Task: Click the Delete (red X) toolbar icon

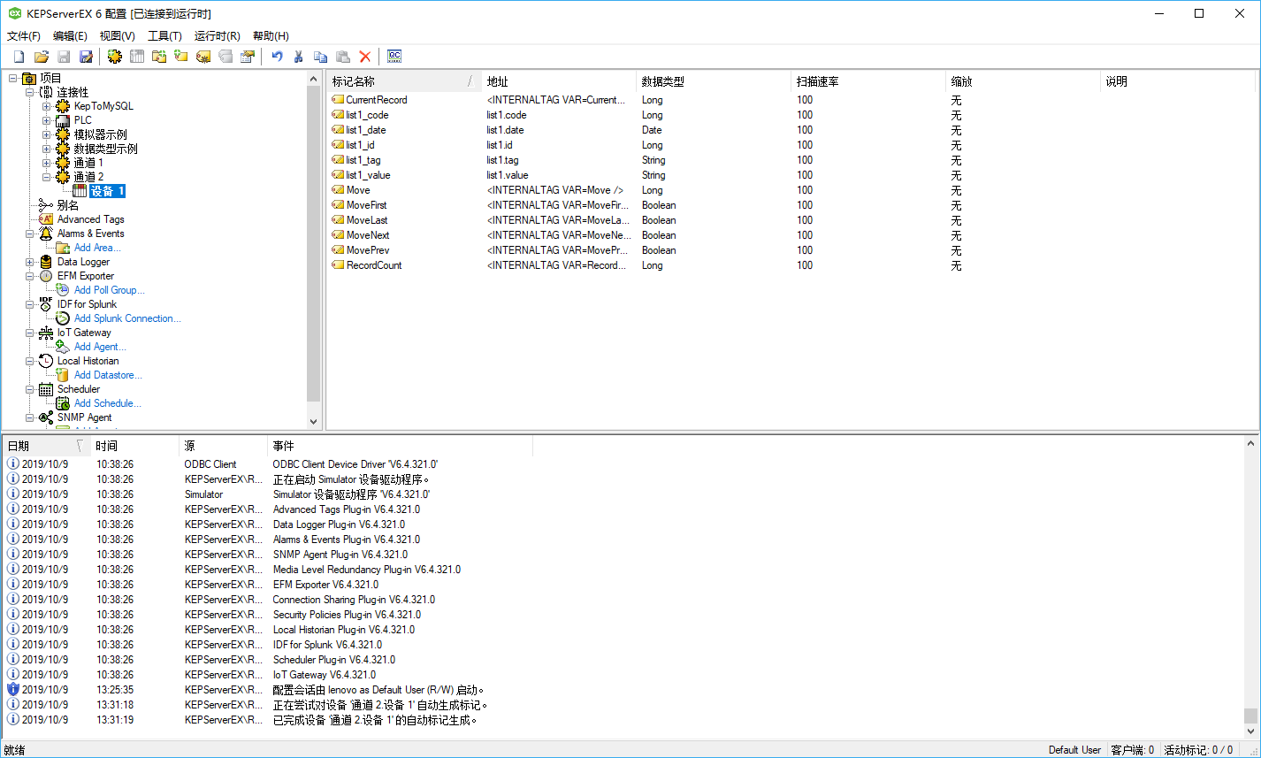Action: [364, 56]
